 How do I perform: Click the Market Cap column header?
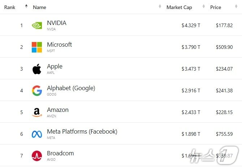179,7
